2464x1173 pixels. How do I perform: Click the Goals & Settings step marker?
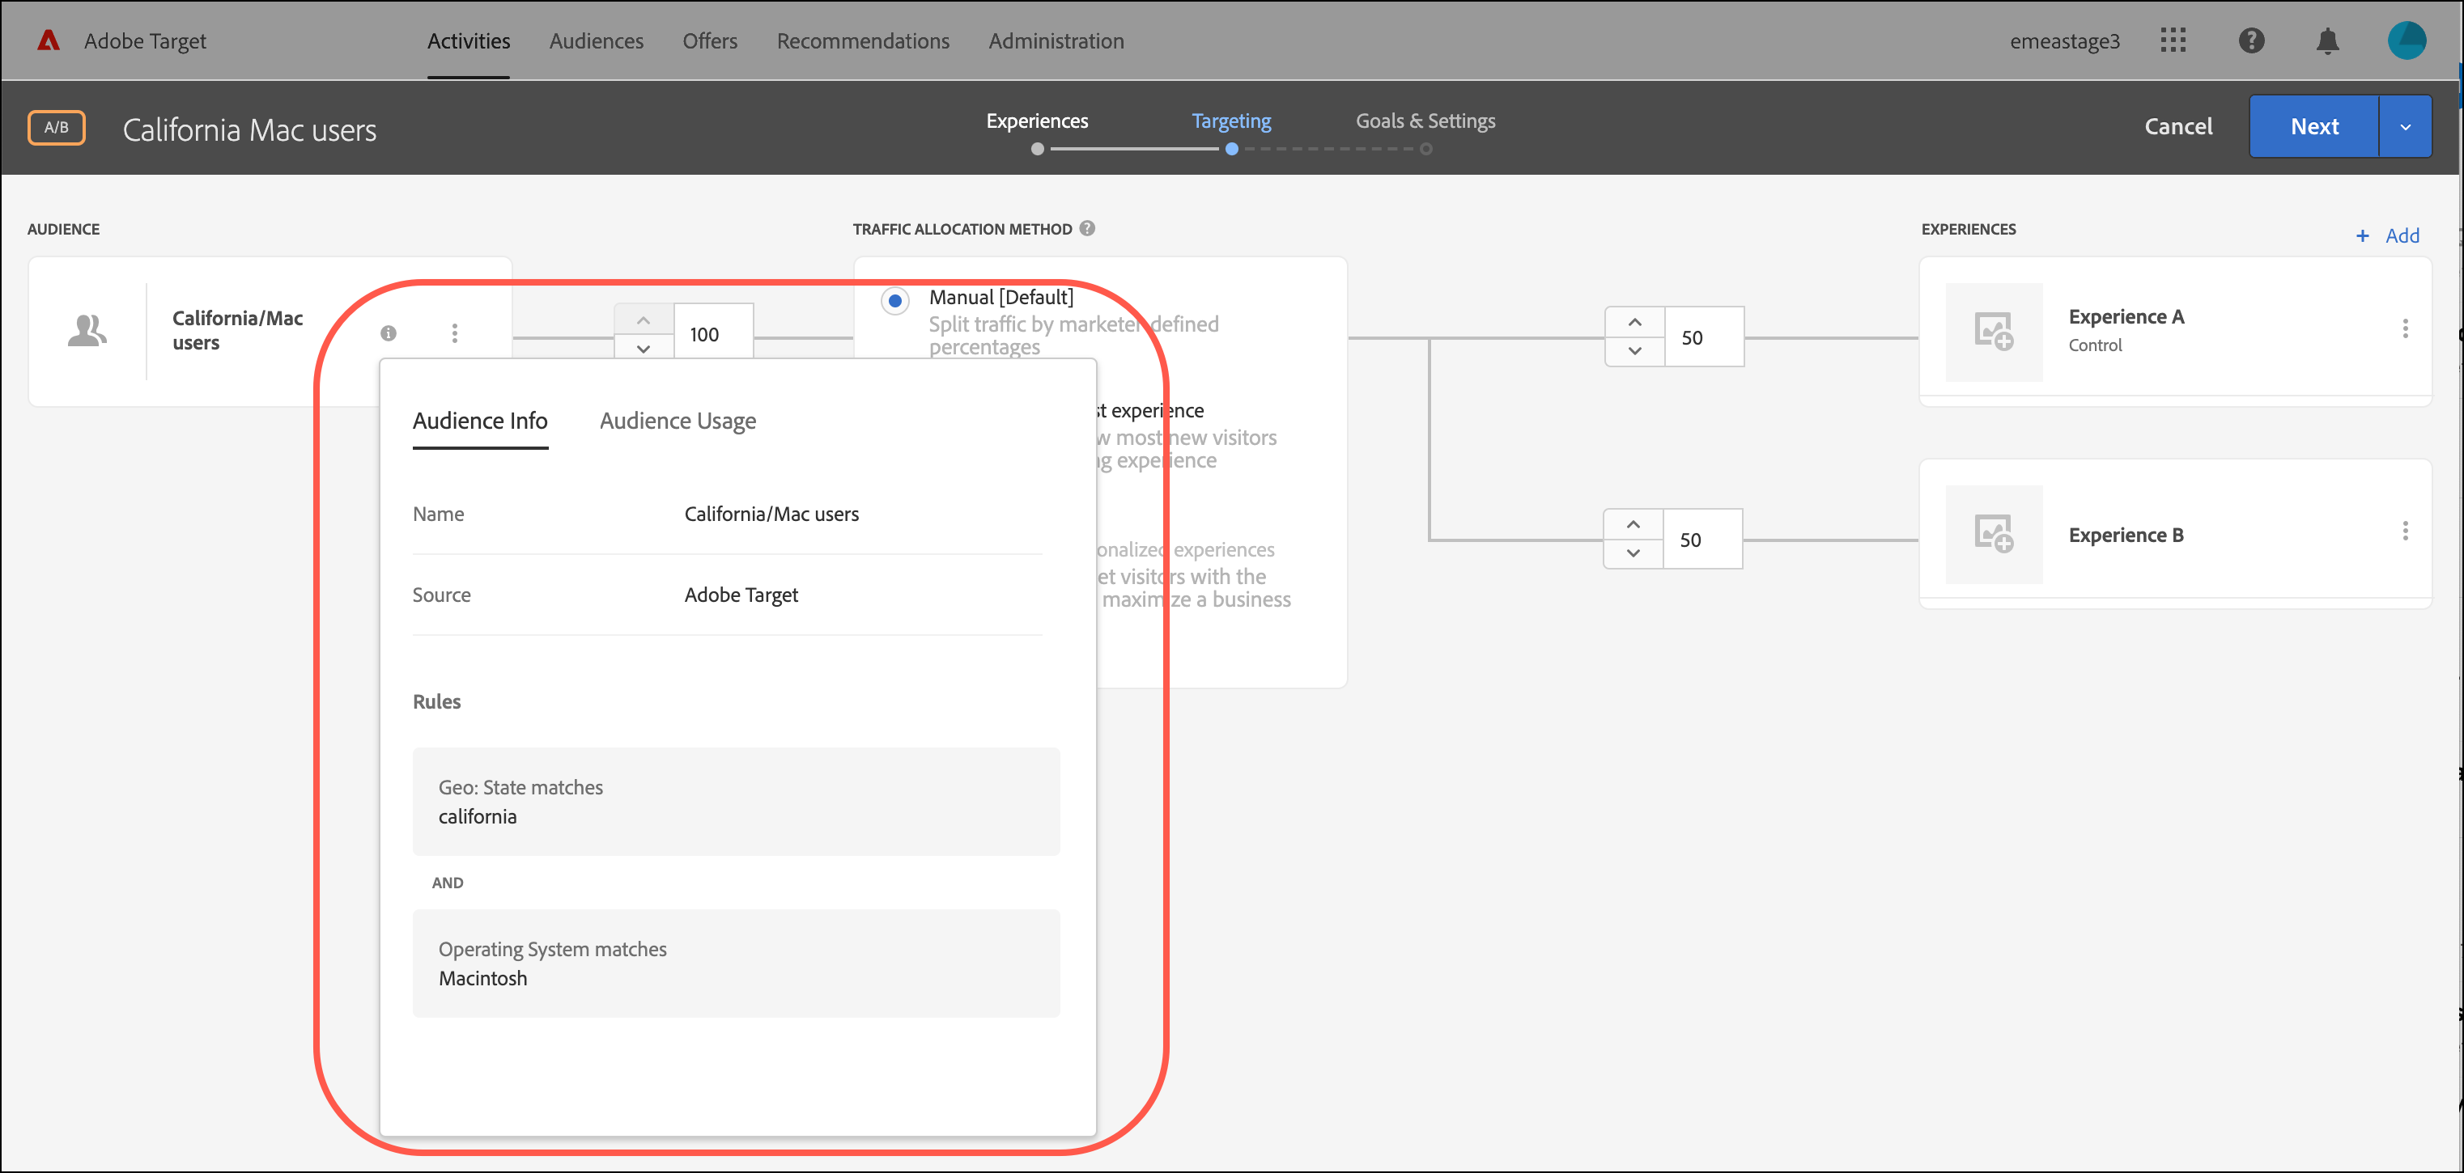(1425, 149)
